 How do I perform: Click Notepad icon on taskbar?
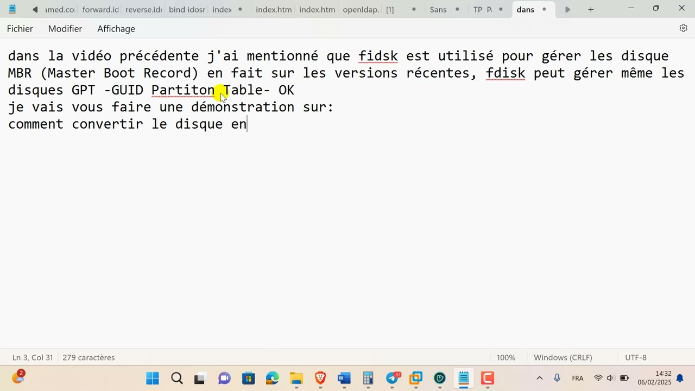click(x=464, y=379)
